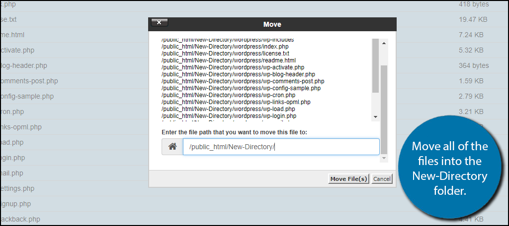Click the home icon beside path field
Screen dimensions: 509x226
[x=172, y=147]
